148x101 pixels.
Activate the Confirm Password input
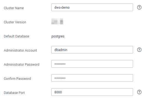tap(92, 78)
